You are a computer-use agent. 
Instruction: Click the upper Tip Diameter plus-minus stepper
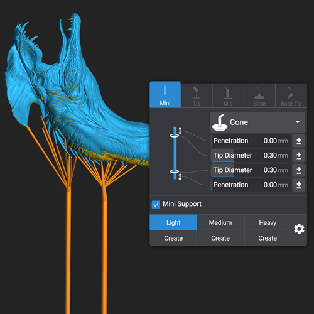[x=299, y=156]
